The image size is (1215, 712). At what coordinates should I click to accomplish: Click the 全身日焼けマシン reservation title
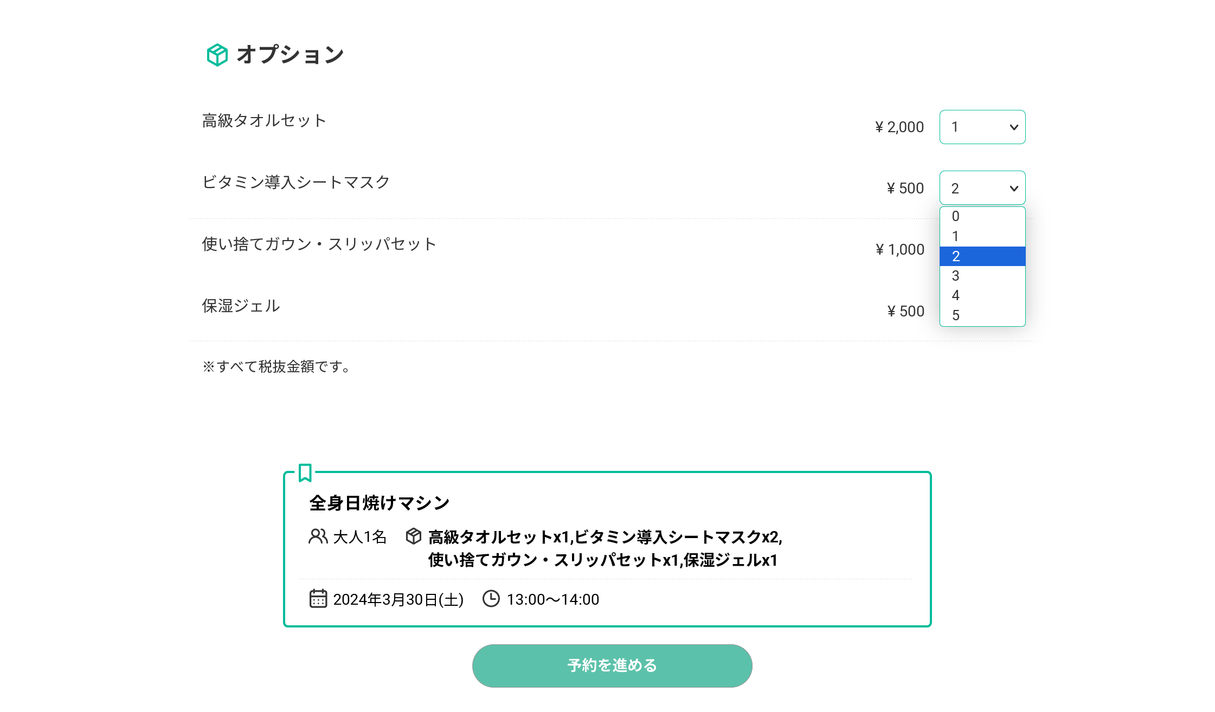point(380,503)
